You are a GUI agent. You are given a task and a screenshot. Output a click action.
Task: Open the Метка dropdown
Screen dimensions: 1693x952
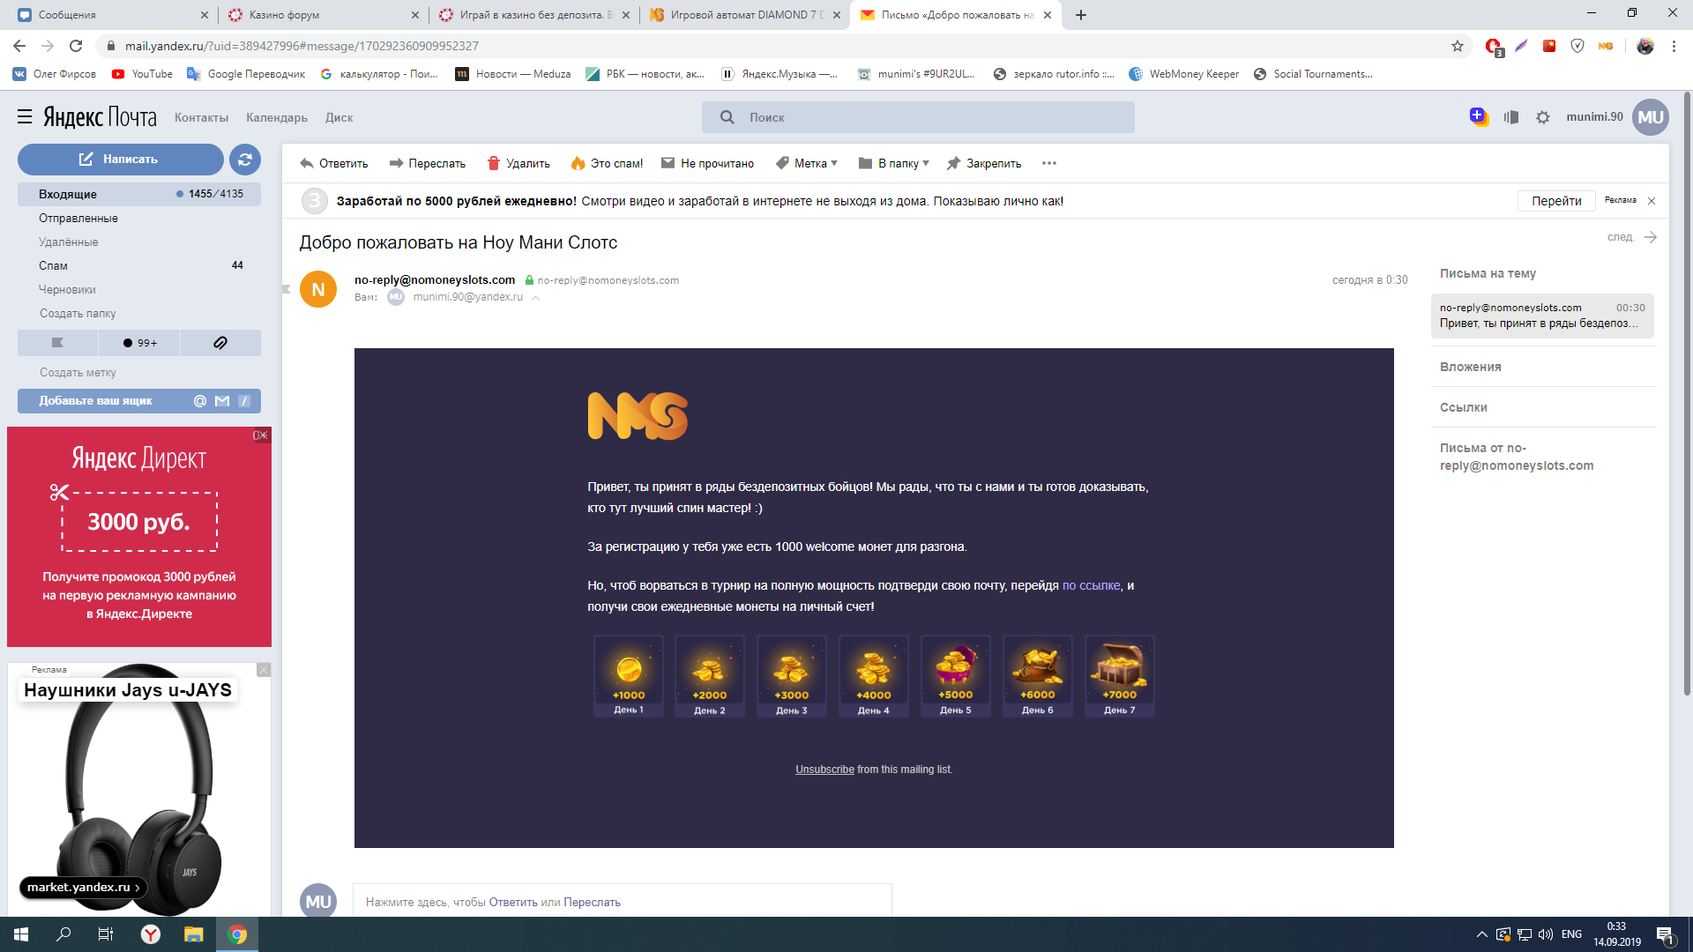806,163
